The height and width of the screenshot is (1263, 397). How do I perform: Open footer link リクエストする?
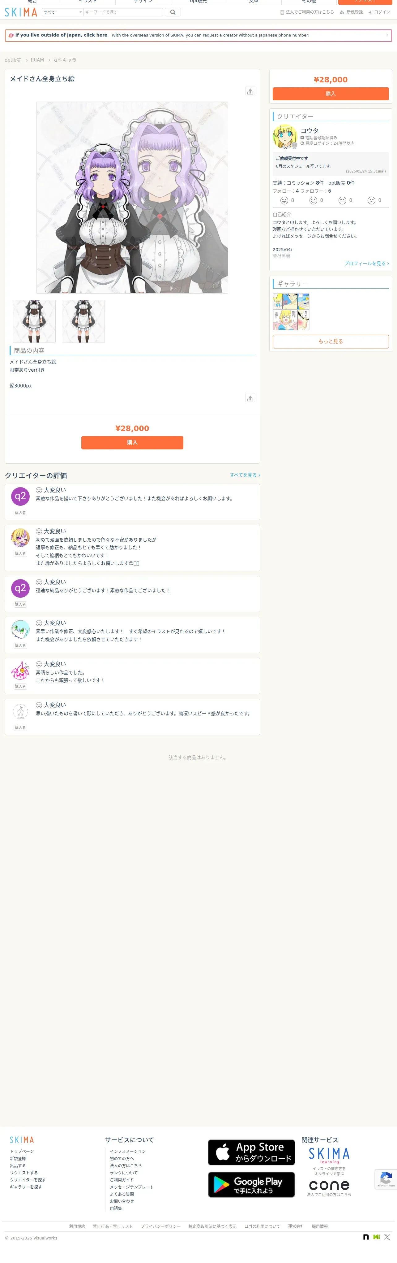[x=24, y=1173]
